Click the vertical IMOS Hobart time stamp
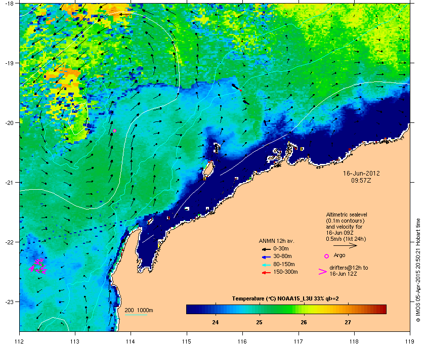The width and height of the screenshot is (425, 344). 418,271
